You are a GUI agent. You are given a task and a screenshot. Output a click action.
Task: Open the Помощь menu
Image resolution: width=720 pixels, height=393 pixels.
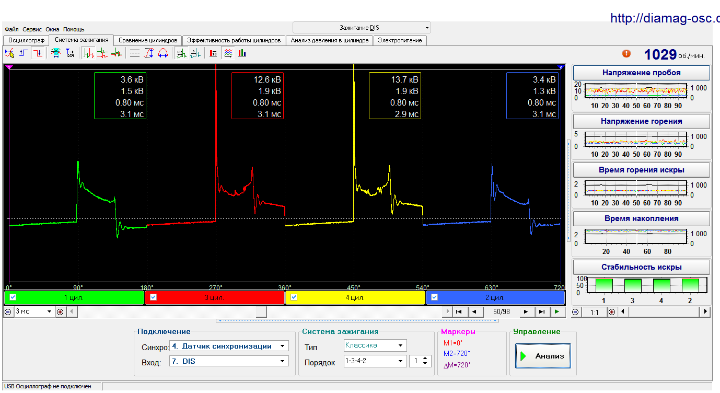74,29
